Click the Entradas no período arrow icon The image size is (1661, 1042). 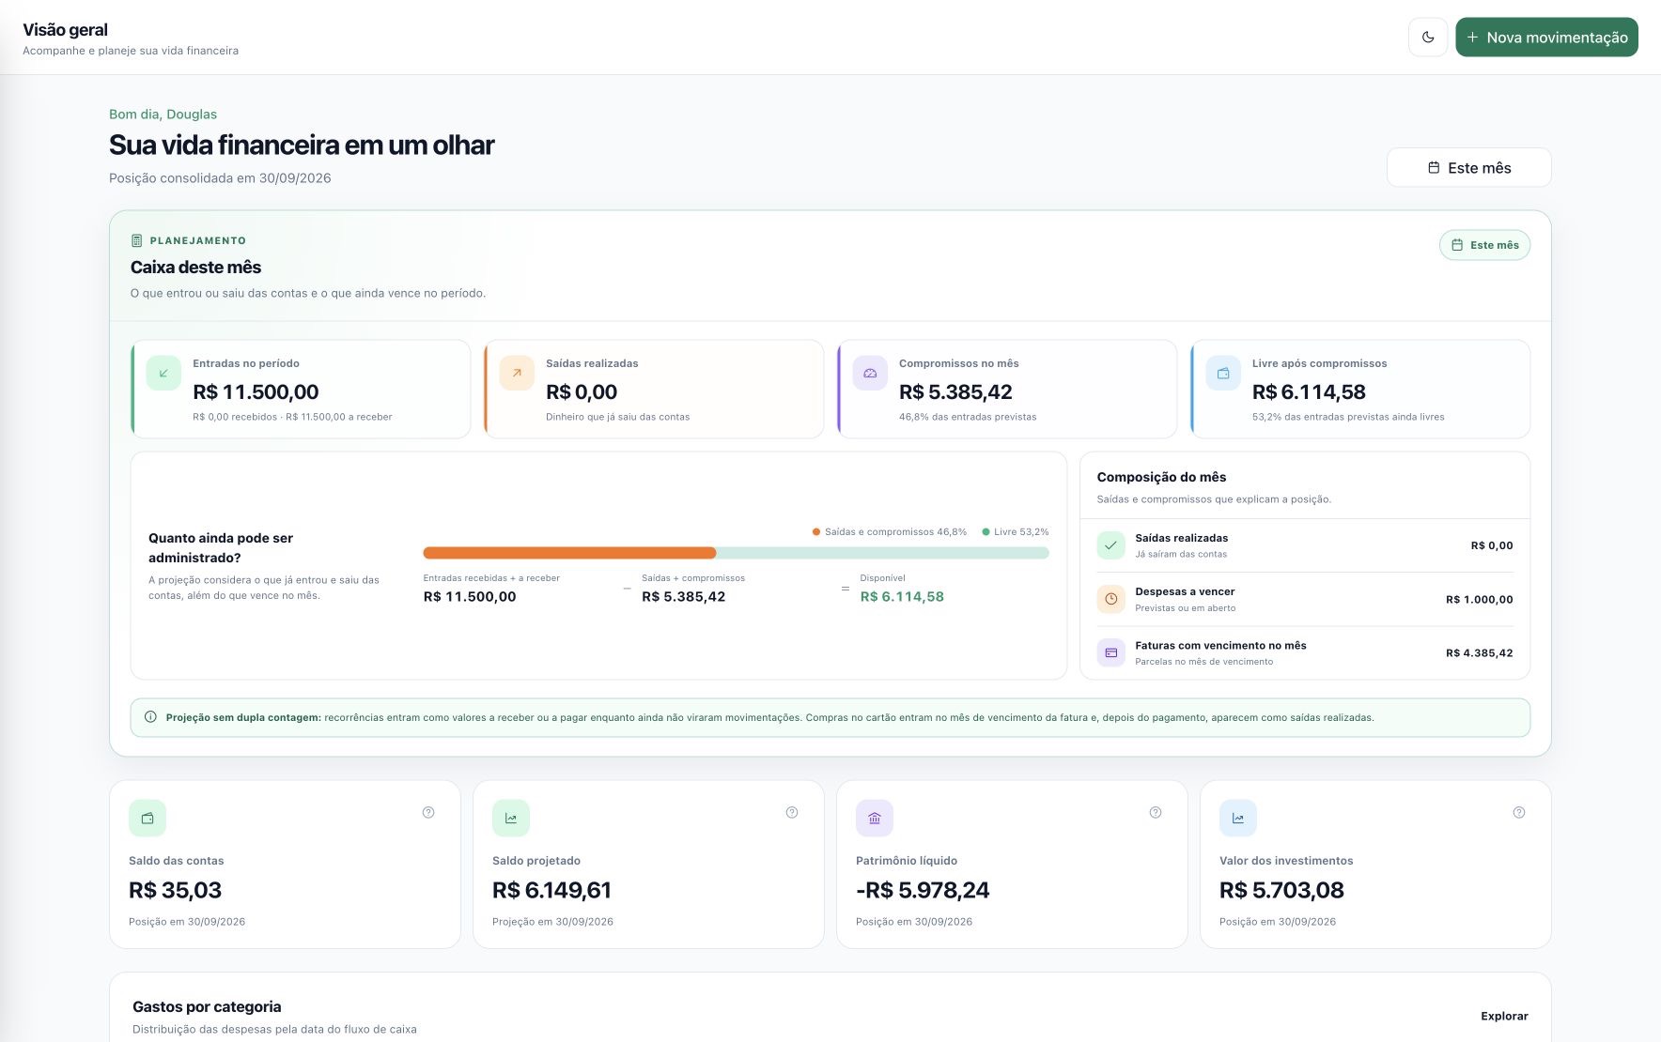pyautogui.click(x=163, y=374)
